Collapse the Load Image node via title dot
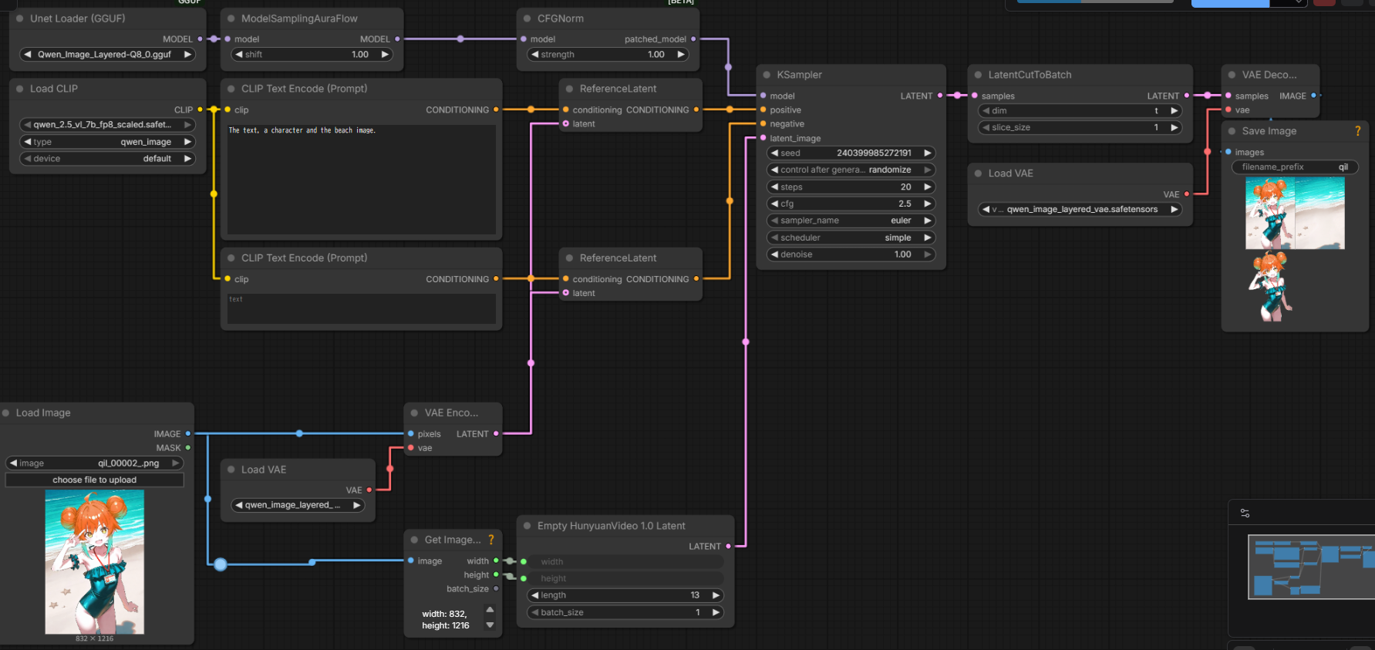1375x650 pixels. [x=6, y=413]
